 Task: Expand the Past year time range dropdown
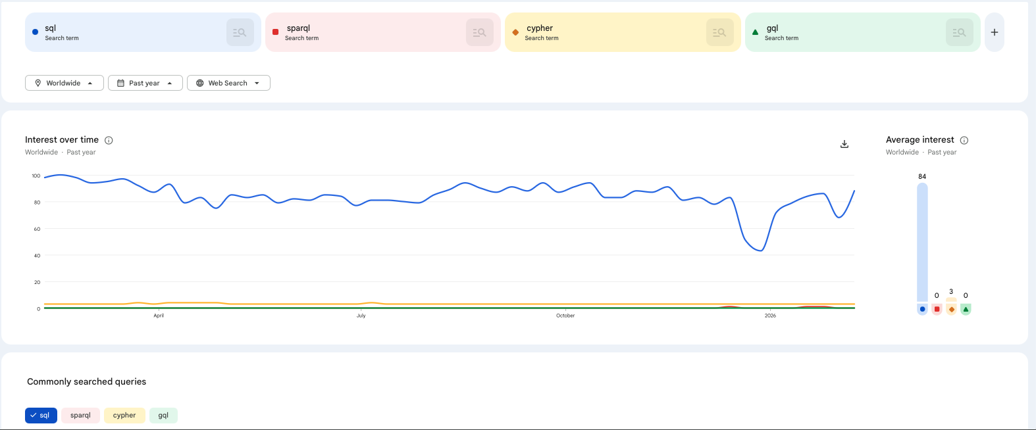145,83
